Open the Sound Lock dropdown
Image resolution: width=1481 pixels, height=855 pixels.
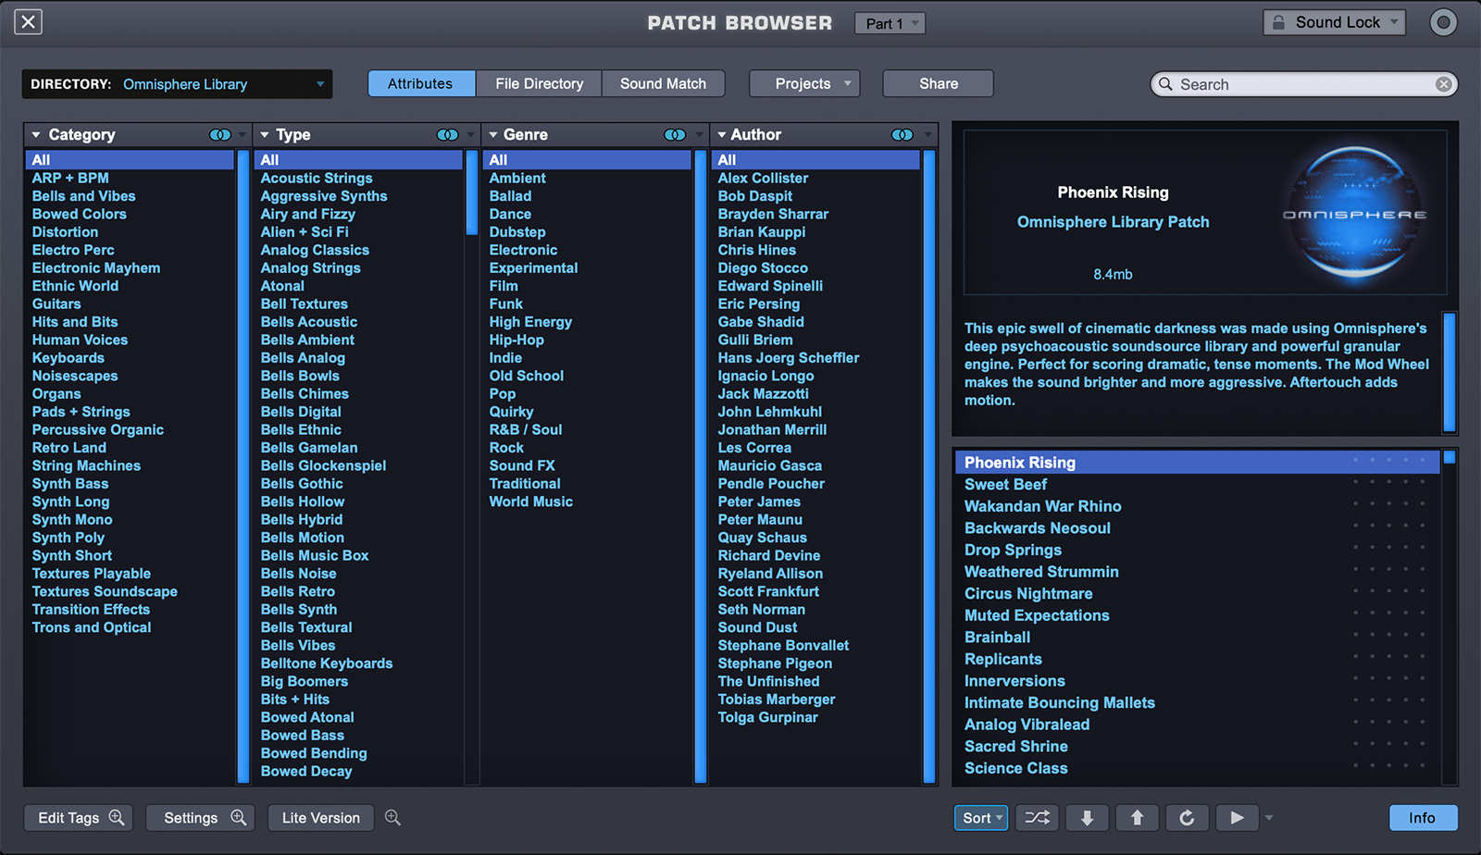click(x=1334, y=22)
